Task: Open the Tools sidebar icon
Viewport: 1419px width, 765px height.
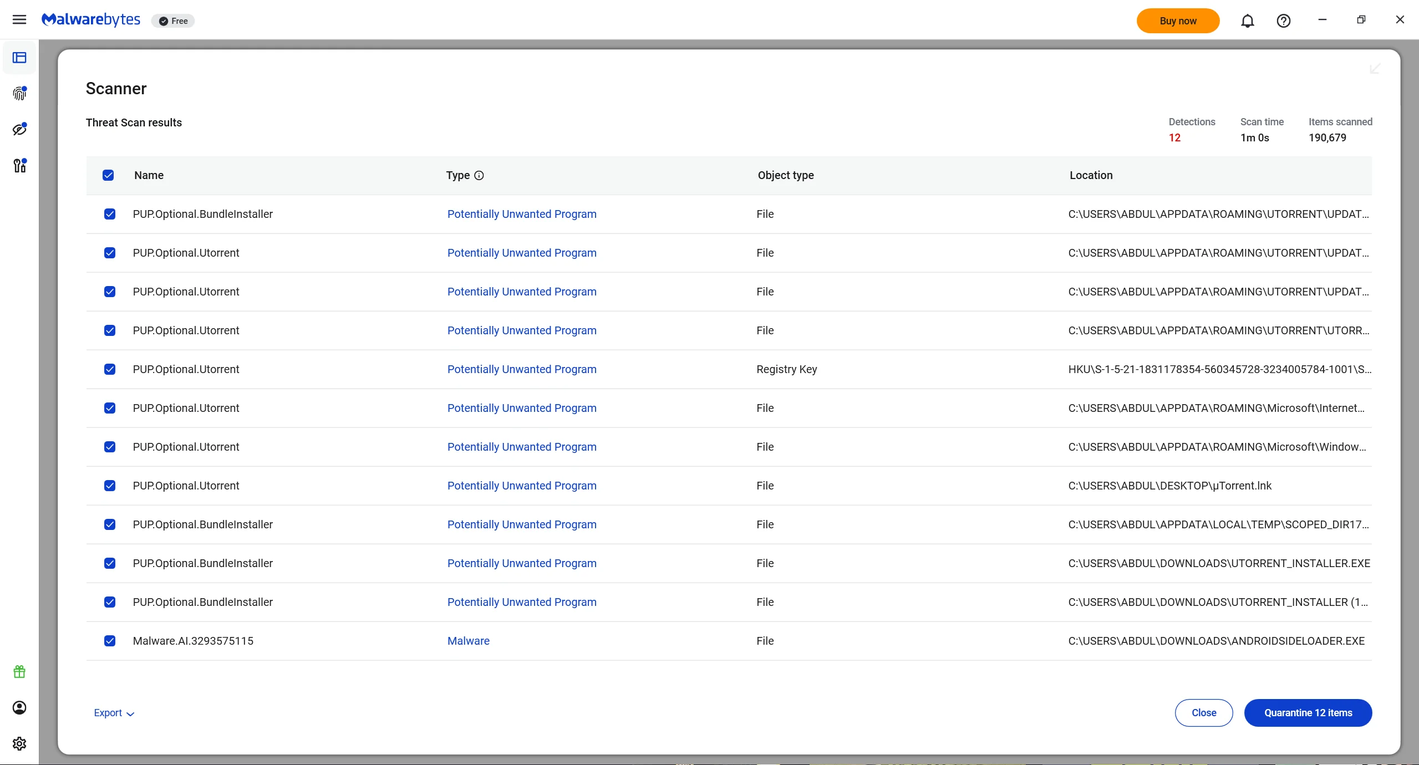Action: coord(19,165)
